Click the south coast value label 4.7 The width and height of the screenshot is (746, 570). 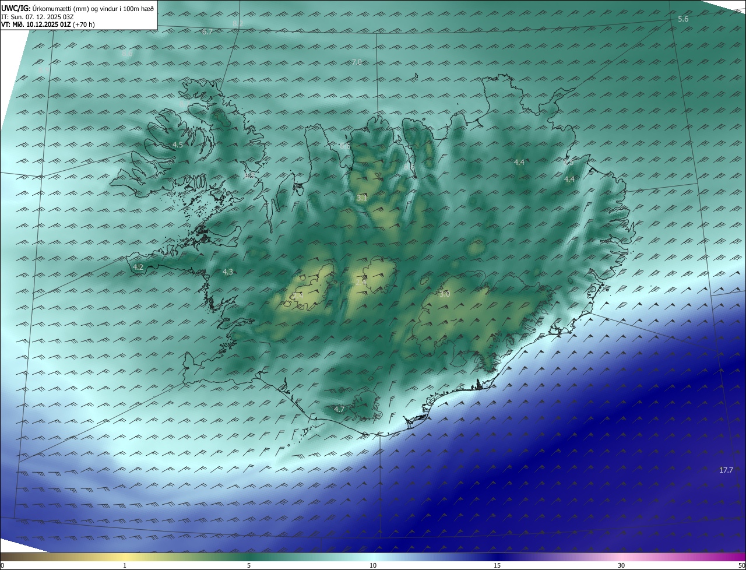339,410
